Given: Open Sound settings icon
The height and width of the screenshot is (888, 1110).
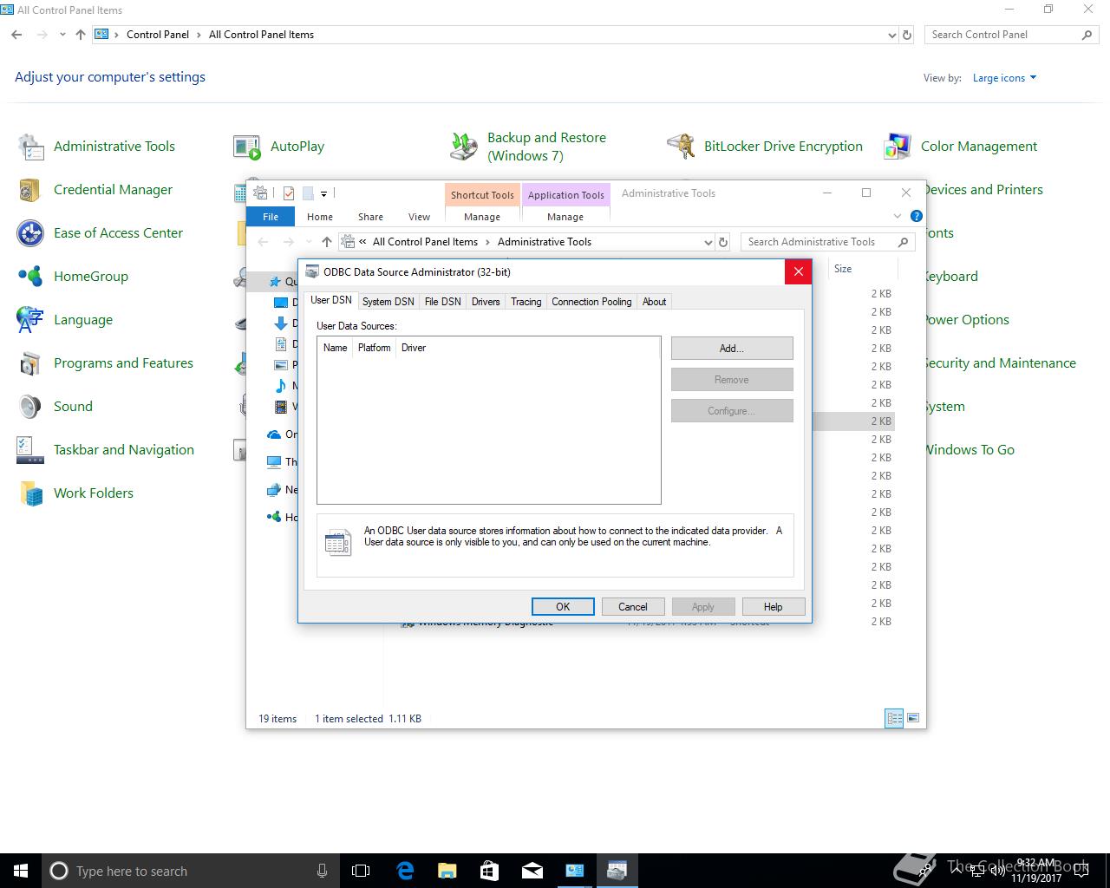Looking at the screenshot, I should (x=30, y=407).
